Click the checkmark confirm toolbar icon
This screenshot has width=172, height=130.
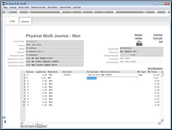[x=156, y=12]
